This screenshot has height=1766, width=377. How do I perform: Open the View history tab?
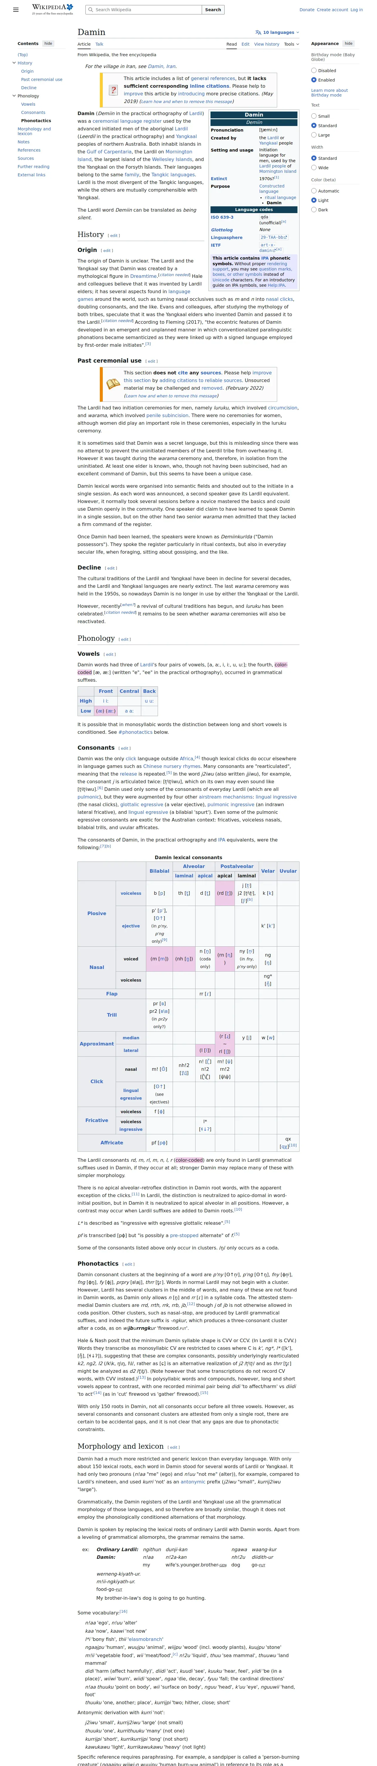[x=267, y=44]
